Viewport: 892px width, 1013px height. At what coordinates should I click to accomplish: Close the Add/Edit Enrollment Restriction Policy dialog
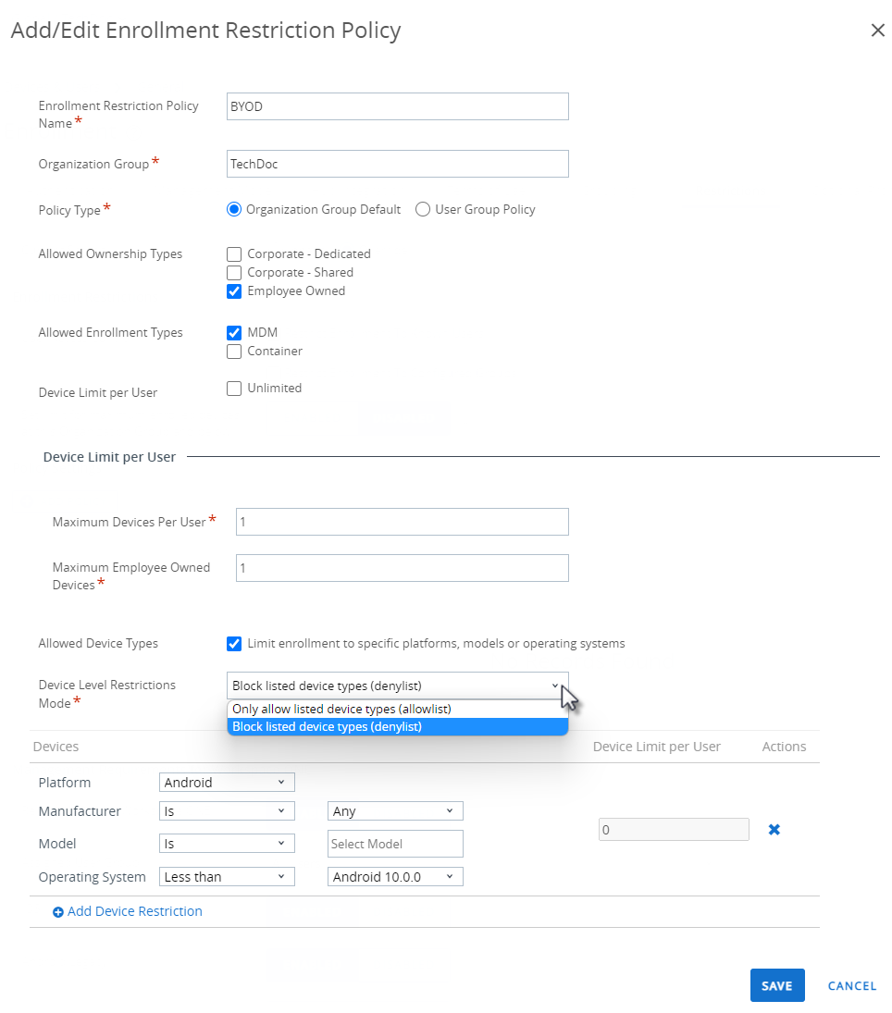point(877,31)
